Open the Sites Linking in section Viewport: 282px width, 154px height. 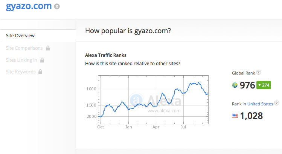(21, 60)
